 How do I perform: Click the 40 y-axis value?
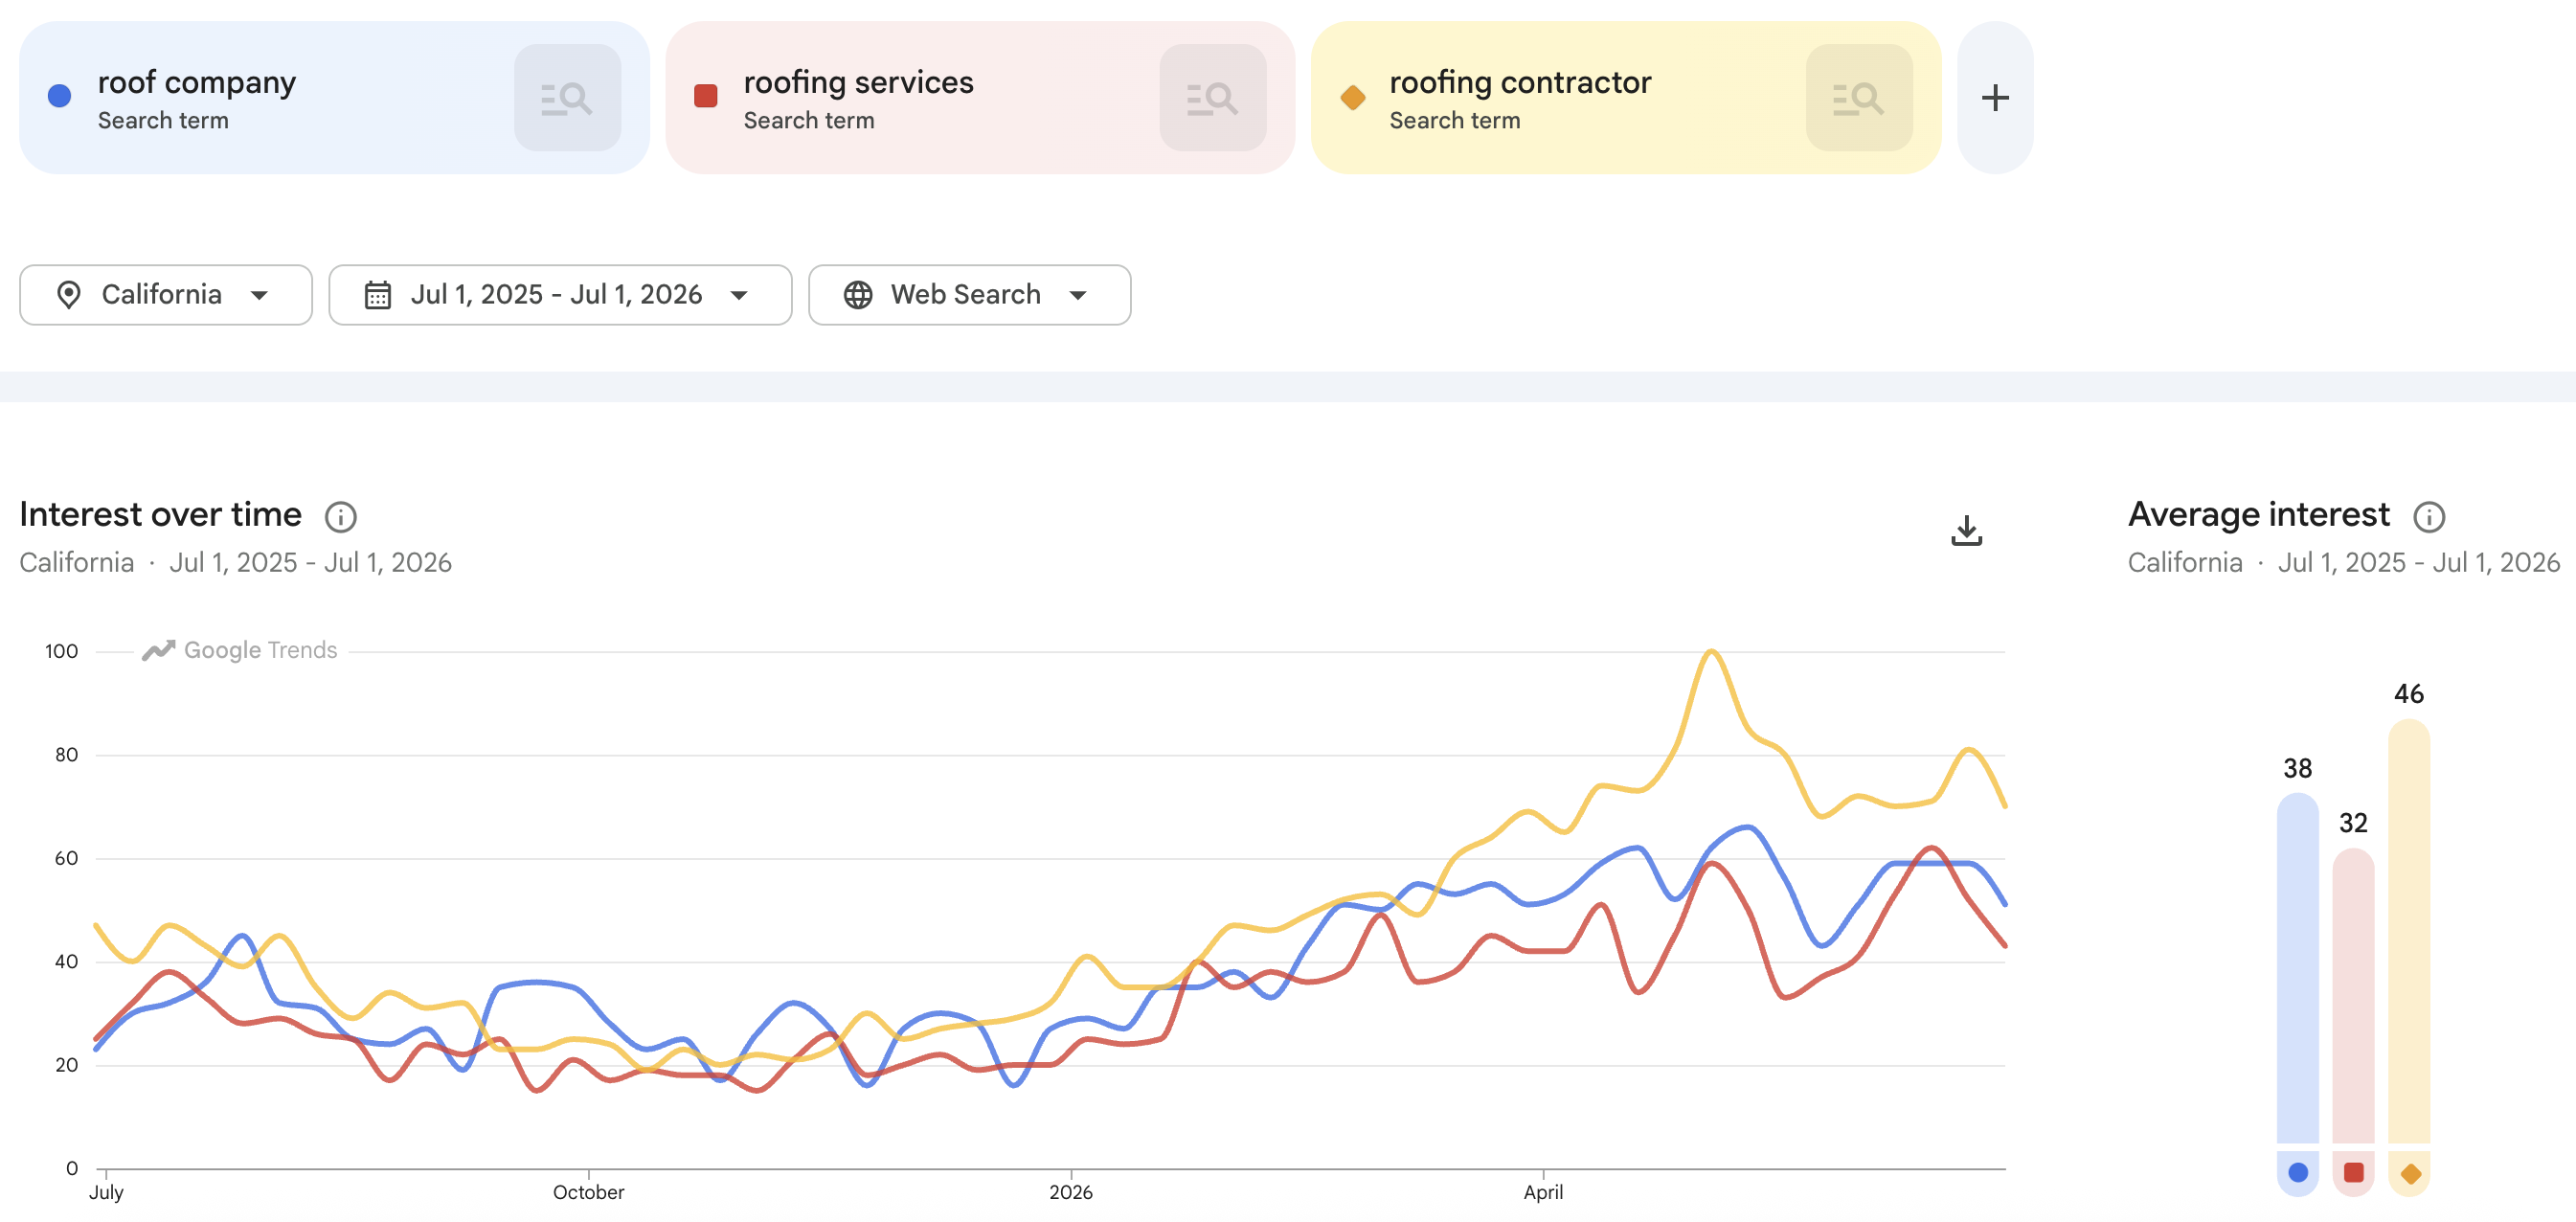[66, 962]
